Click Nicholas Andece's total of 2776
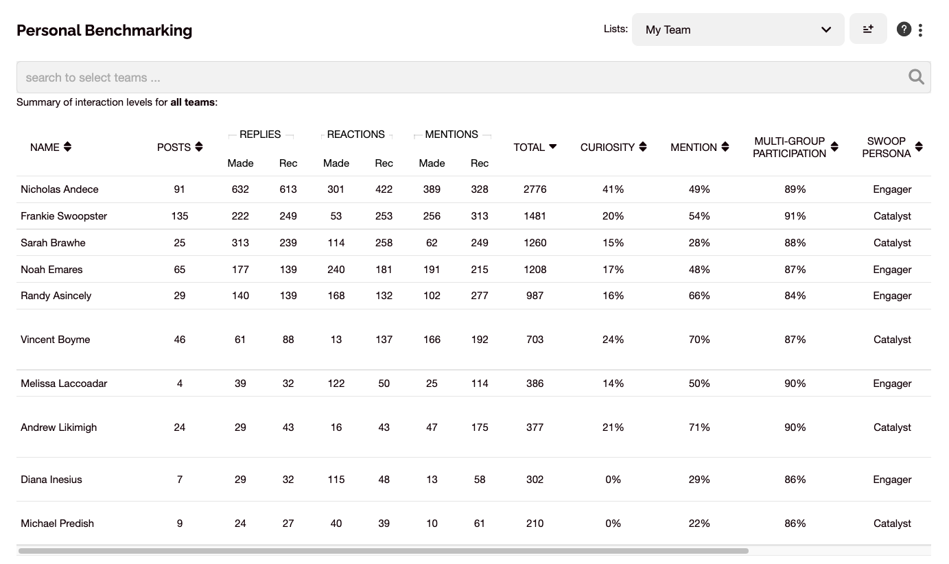The image size is (949, 564). point(535,189)
